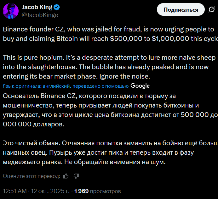The width and height of the screenshot is (218, 199).
Task: Open Grok via the slashed-circle icon
Action: 211,10
